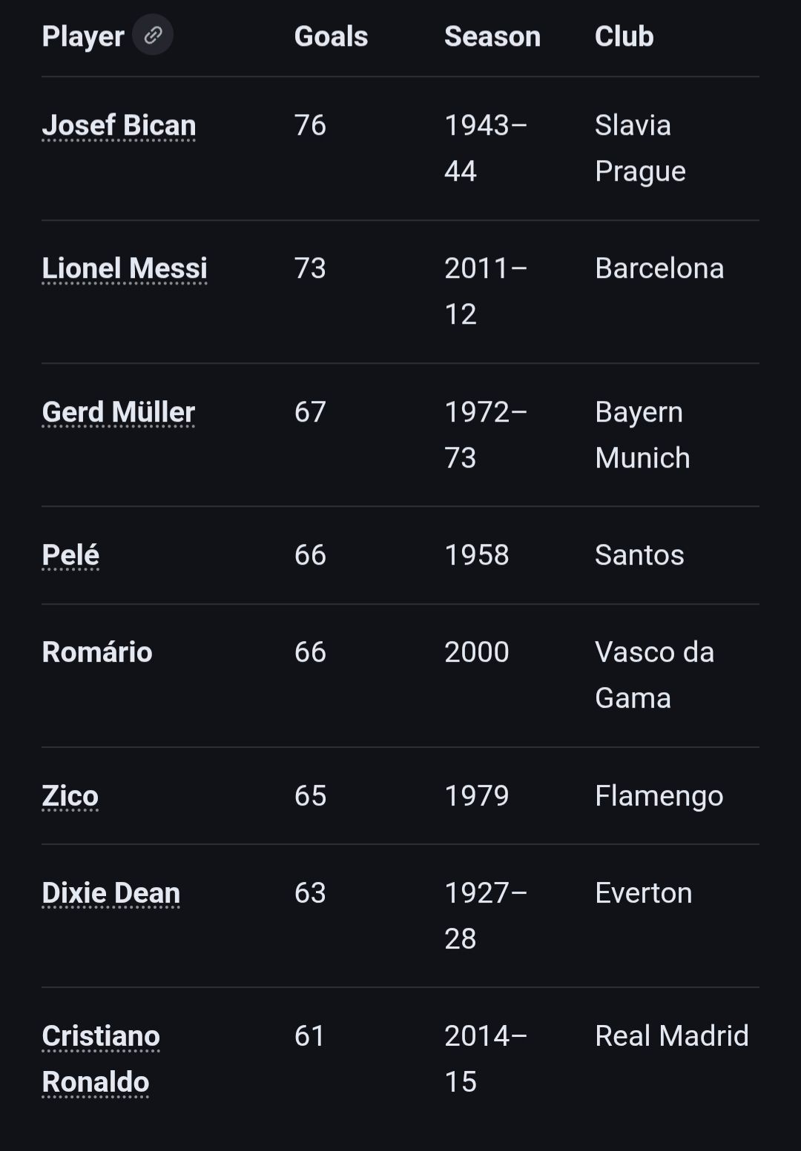
Task: Click the Vasco da Gama cell
Action: [x=654, y=675]
